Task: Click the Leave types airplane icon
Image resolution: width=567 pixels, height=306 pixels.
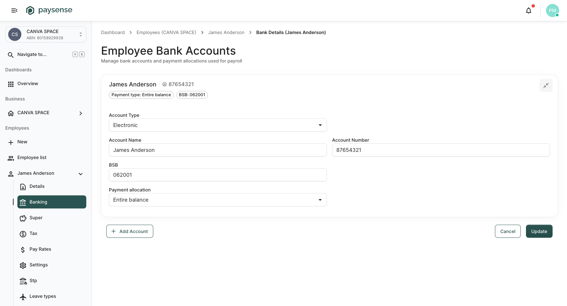Action: [x=23, y=297]
